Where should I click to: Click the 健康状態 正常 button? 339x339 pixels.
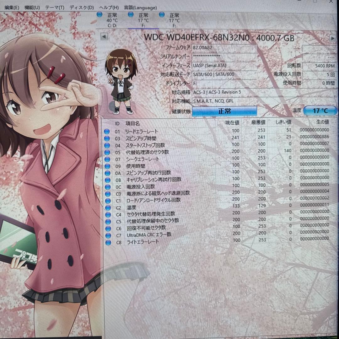coord(224,110)
